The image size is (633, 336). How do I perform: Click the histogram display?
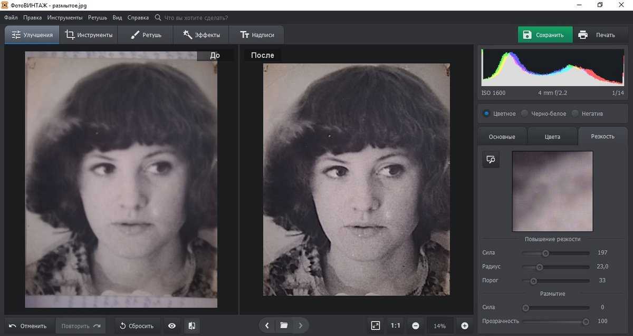point(552,67)
